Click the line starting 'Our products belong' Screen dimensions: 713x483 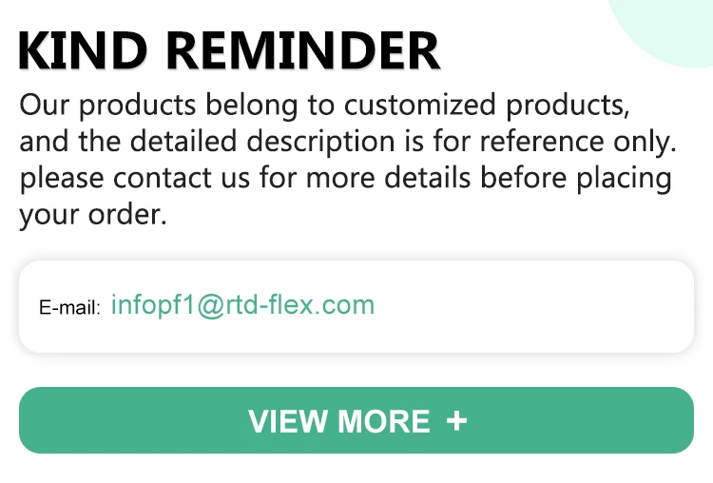(324, 106)
